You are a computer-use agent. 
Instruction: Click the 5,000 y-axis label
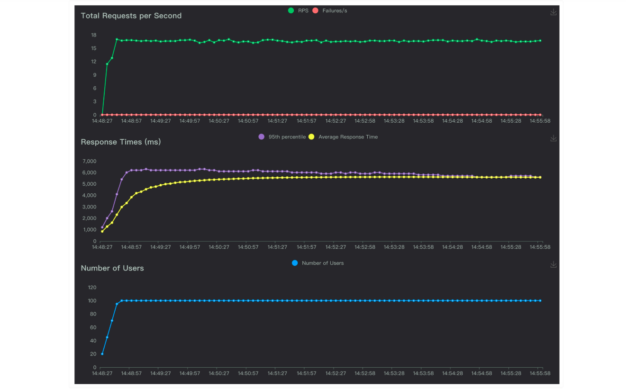pyautogui.click(x=90, y=184)
